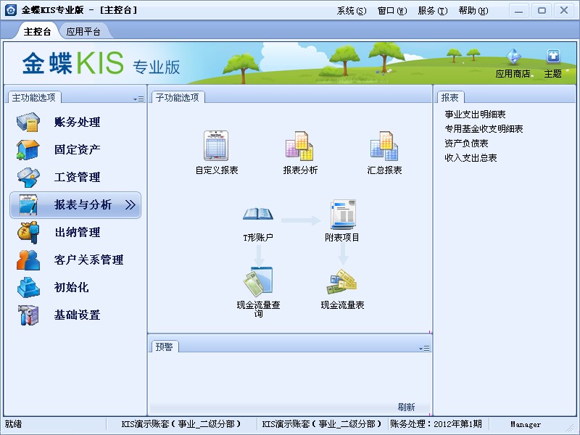The image size is (580, 435).
Task: Select the 账务处理 label
Action: (x=77, y=122)
